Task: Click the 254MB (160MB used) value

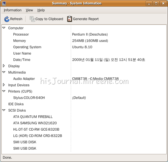Action: coord(90,41)
